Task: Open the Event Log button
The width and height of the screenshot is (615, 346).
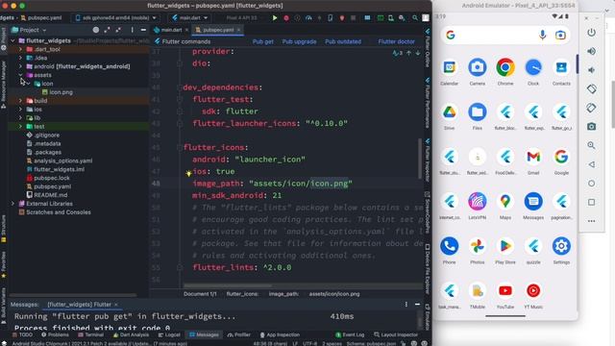Action: pyautogui.click(x=350, y=334)
